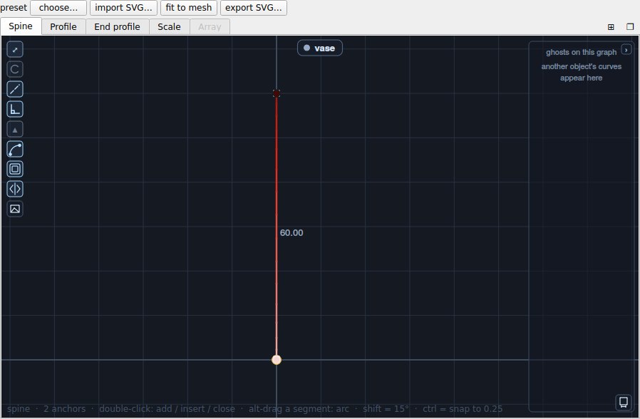Click the single pane window icon
Viewport: 640px width, 419px height.
(x=630, y=26)
